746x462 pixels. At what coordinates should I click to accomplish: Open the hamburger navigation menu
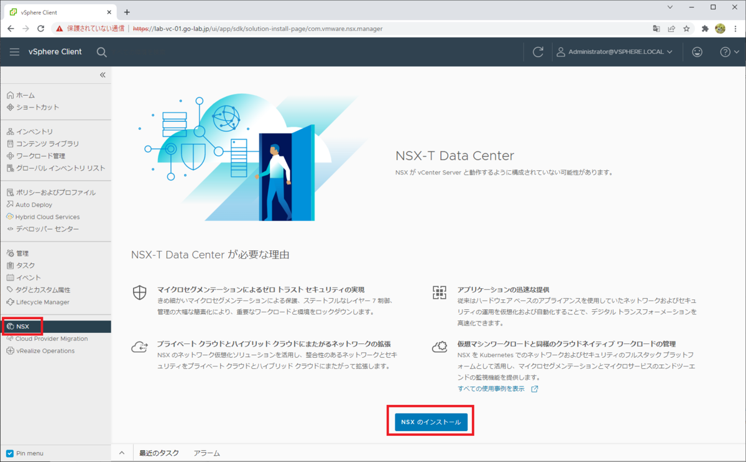pyautogui.click(x=14, y=52)
